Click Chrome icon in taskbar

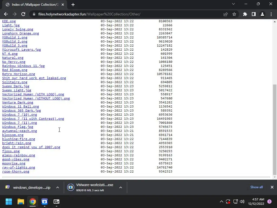point(33,201)
